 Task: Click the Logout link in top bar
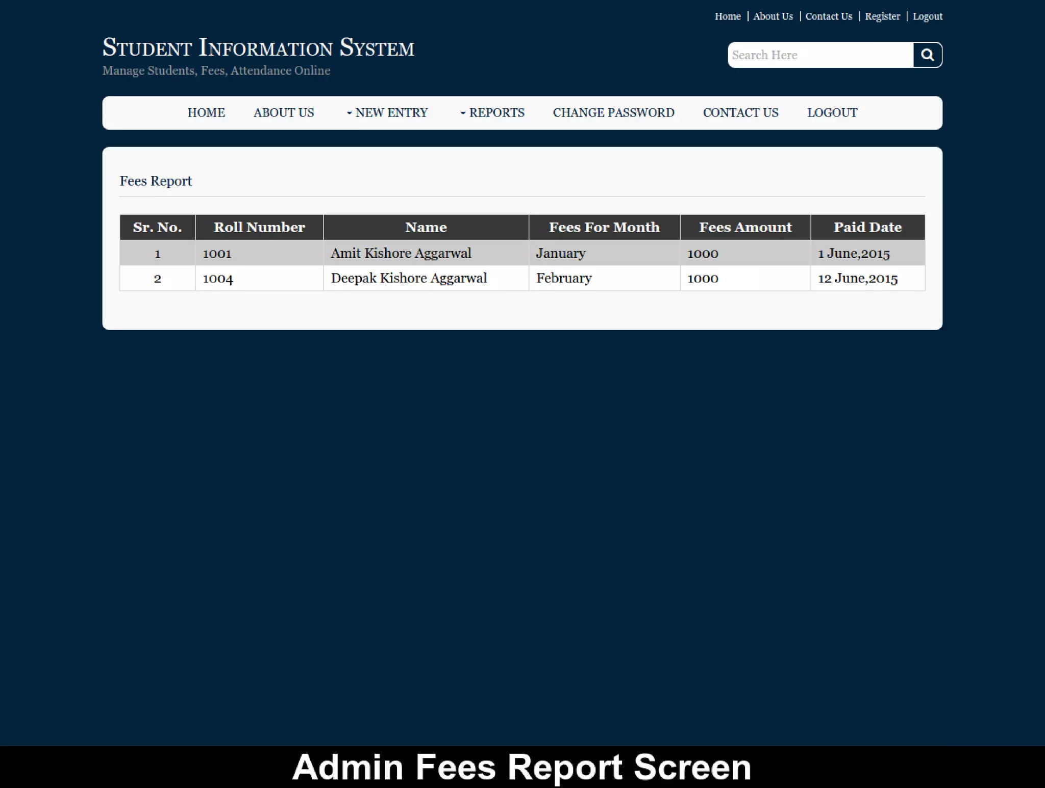[928, 16]
